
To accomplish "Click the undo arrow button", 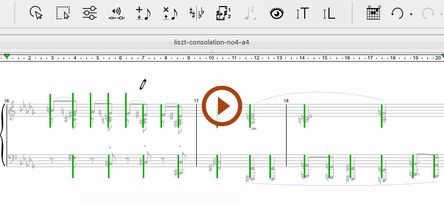I will point(397,14).
